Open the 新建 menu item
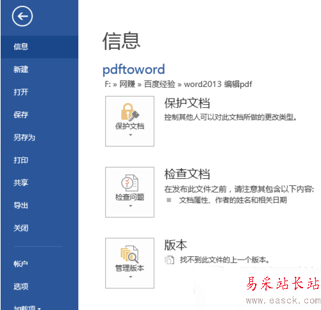Viewport: 321px width, 310px height. click(40, 70)
